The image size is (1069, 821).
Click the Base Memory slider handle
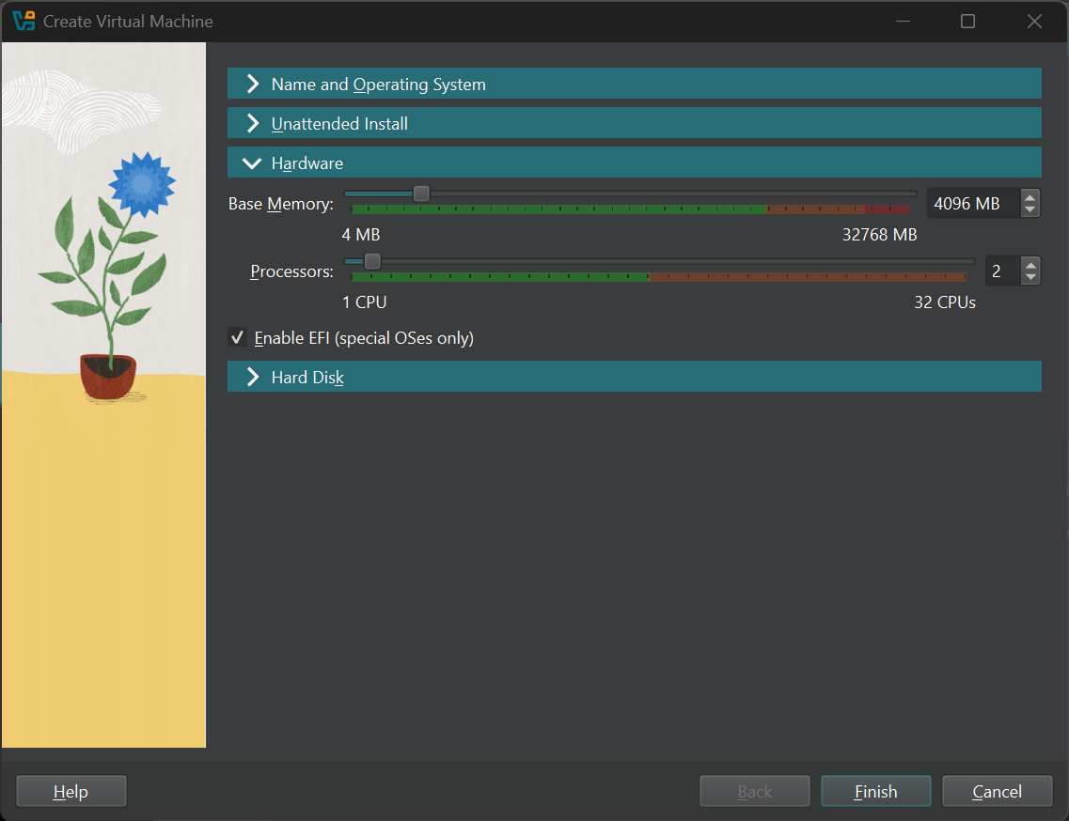pyautogui.click(x=421, y=194)
